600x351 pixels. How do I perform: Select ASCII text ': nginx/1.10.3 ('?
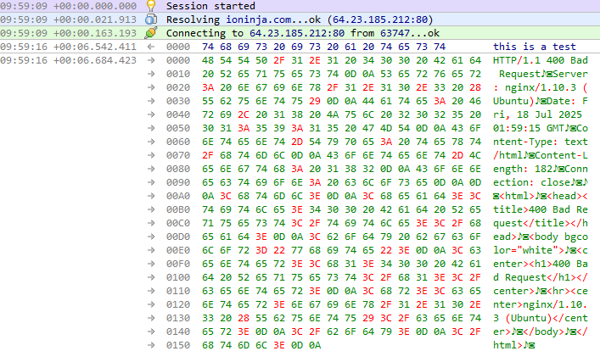541,87
